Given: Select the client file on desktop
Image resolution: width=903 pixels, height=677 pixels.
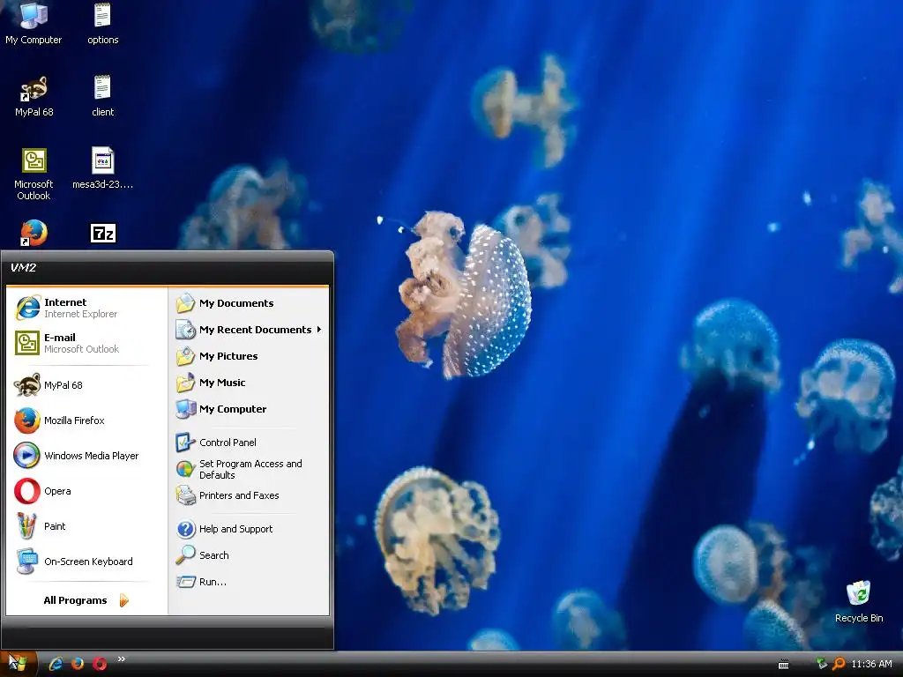Looking at the screenshot, I should pos(102,96).
